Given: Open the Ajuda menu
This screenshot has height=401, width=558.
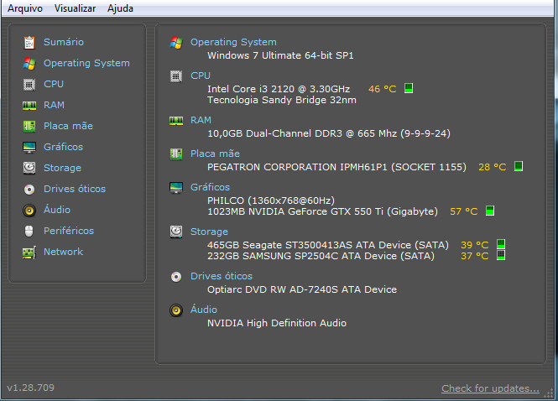Looking at the screenshot, I should (120, 8).
